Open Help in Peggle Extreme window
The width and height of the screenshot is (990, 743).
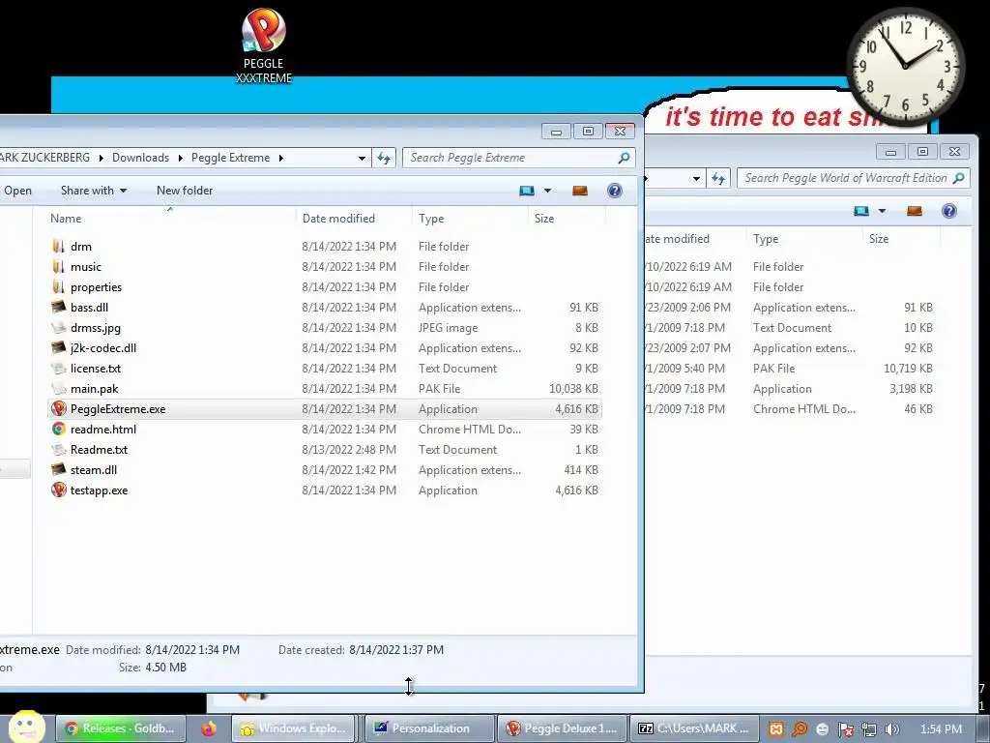click(x=614, y=191)
